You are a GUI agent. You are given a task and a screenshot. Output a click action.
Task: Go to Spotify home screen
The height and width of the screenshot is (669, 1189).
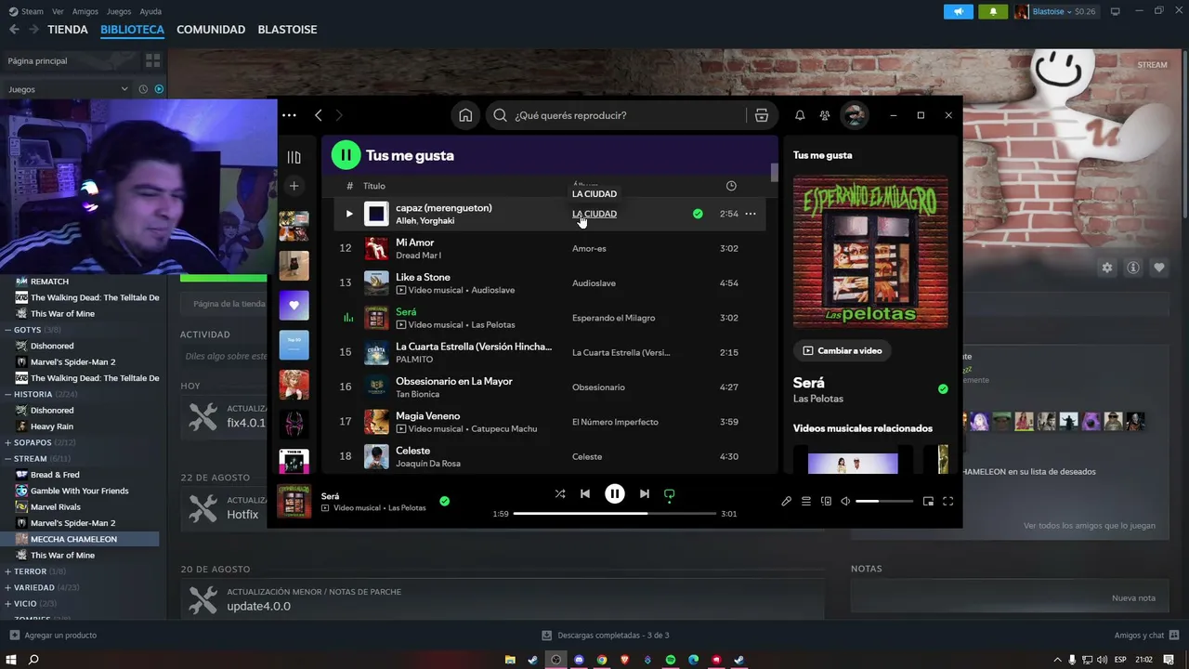[465, 115]
